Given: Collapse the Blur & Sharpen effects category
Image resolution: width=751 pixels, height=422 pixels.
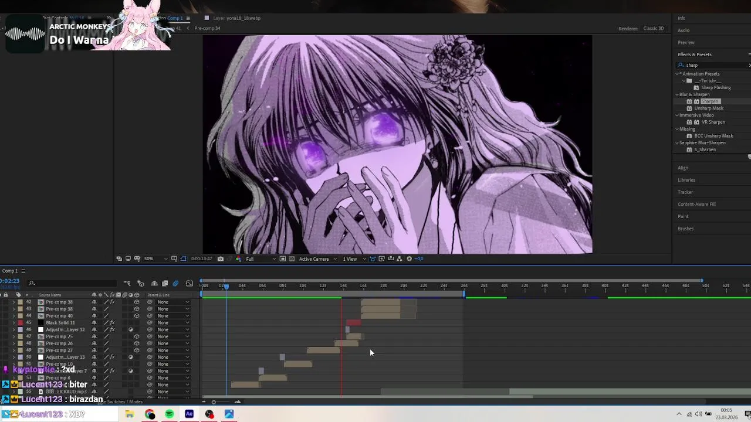Looking at the screenshot, I should pos(677,94).
